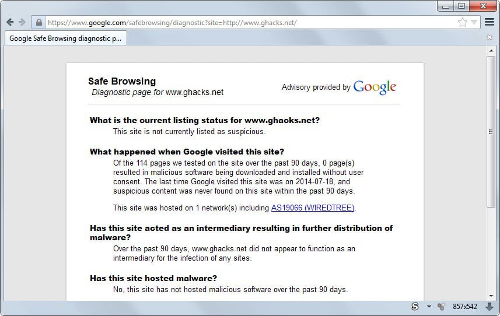Viewport: 500px width, 316px height.
Task: Click the three-circles add-on icon in status bar
Action: point(442,307)
